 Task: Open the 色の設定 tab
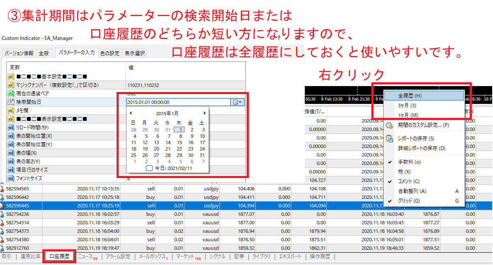[x=110, y=53]
